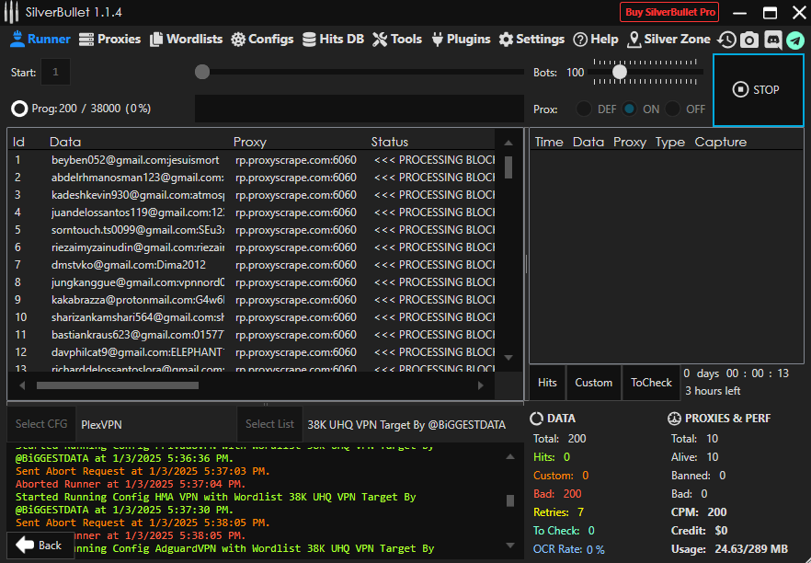The height and width of the screenshot is (563, 811).
Task: Open the Discord icon link
Action: (772, 40)
